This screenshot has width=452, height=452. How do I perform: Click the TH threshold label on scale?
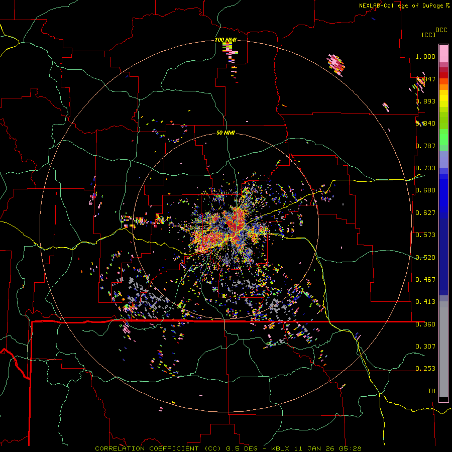click(x=431, y=391)
